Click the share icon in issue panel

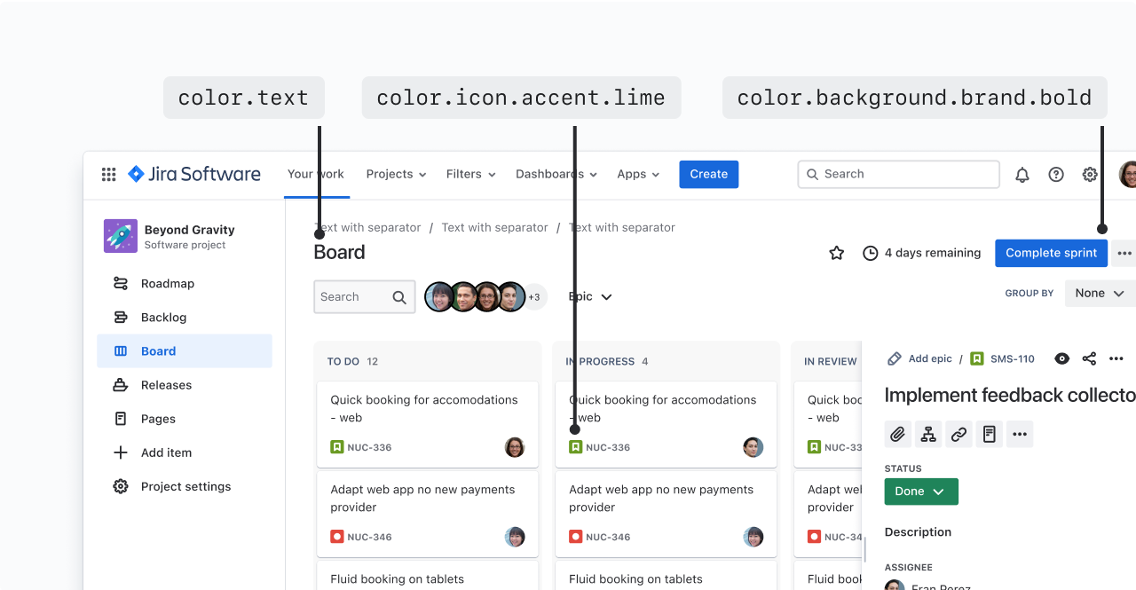[x=1089, y=358]
